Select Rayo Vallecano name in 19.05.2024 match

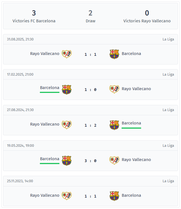(x=136, y=160)
